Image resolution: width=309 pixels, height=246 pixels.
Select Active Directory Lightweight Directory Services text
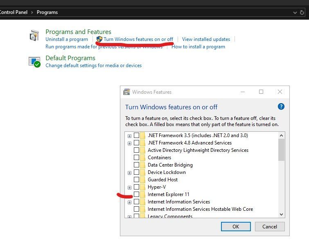(198, 150)
